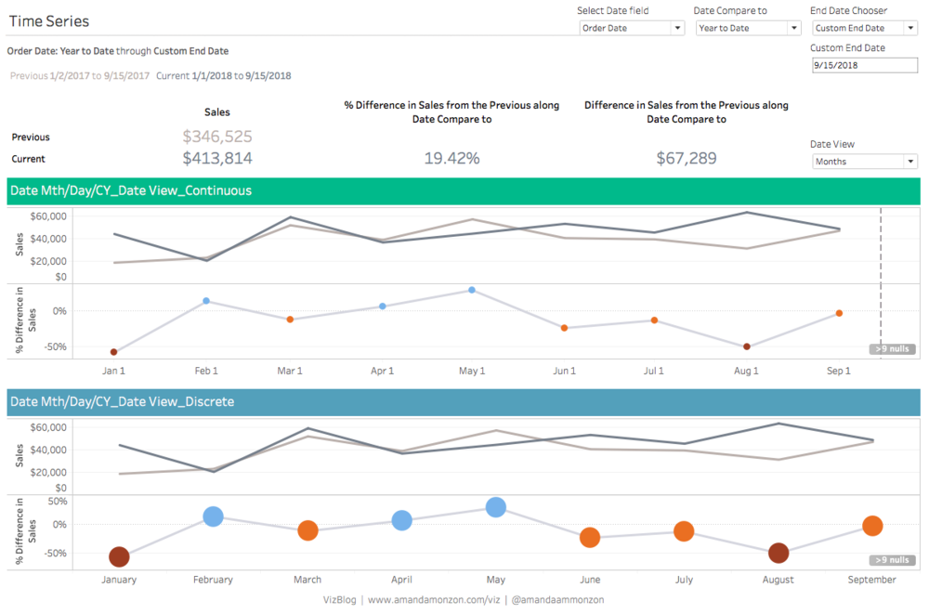Click the continuous chart's '>9 nulls' indicator

click(892, 349)
